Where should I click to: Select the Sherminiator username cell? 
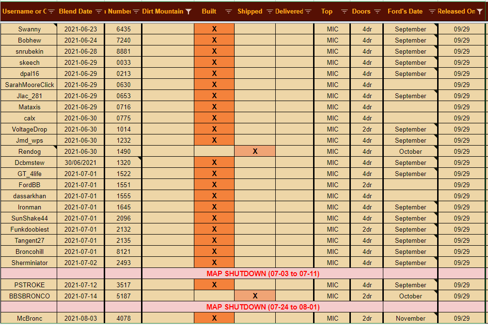click(x=29, y=263)
